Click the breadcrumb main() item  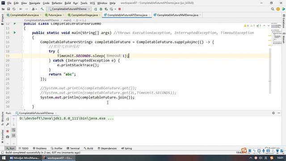pos(67,20)
